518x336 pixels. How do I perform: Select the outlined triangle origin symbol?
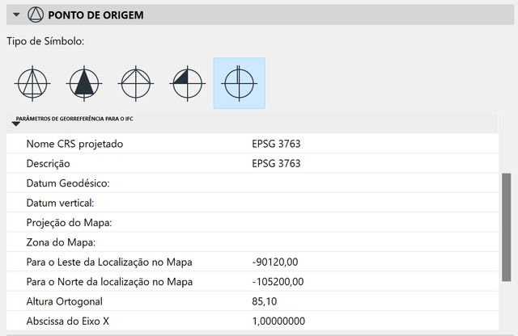(32, 83)
